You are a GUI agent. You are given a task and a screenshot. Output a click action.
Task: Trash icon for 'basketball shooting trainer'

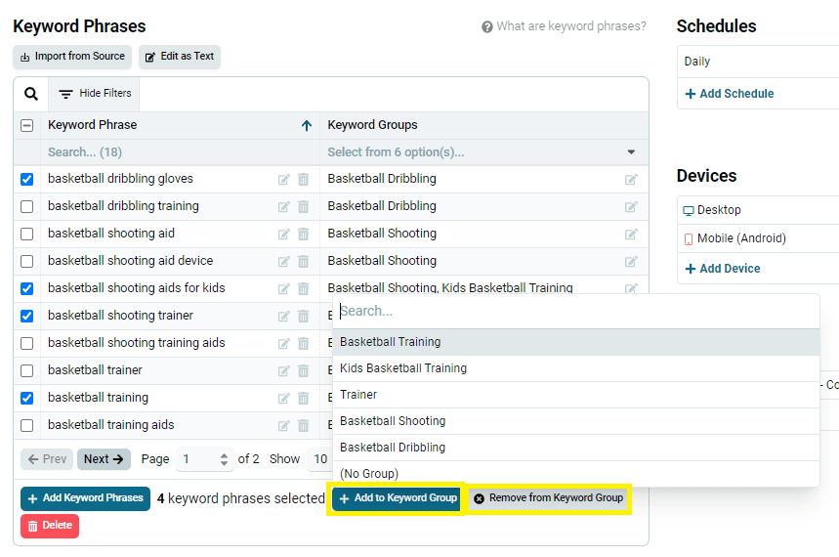click(304, 316)
